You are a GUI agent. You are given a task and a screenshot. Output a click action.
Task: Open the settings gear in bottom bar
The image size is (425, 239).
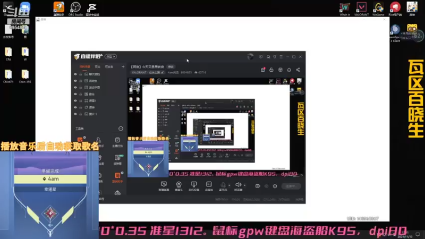coord(275,186)
